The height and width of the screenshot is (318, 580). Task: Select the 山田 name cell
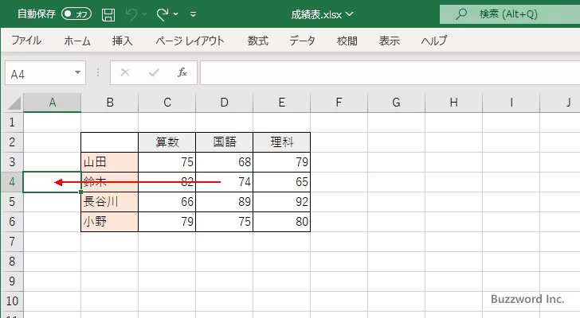pos(110,162)
